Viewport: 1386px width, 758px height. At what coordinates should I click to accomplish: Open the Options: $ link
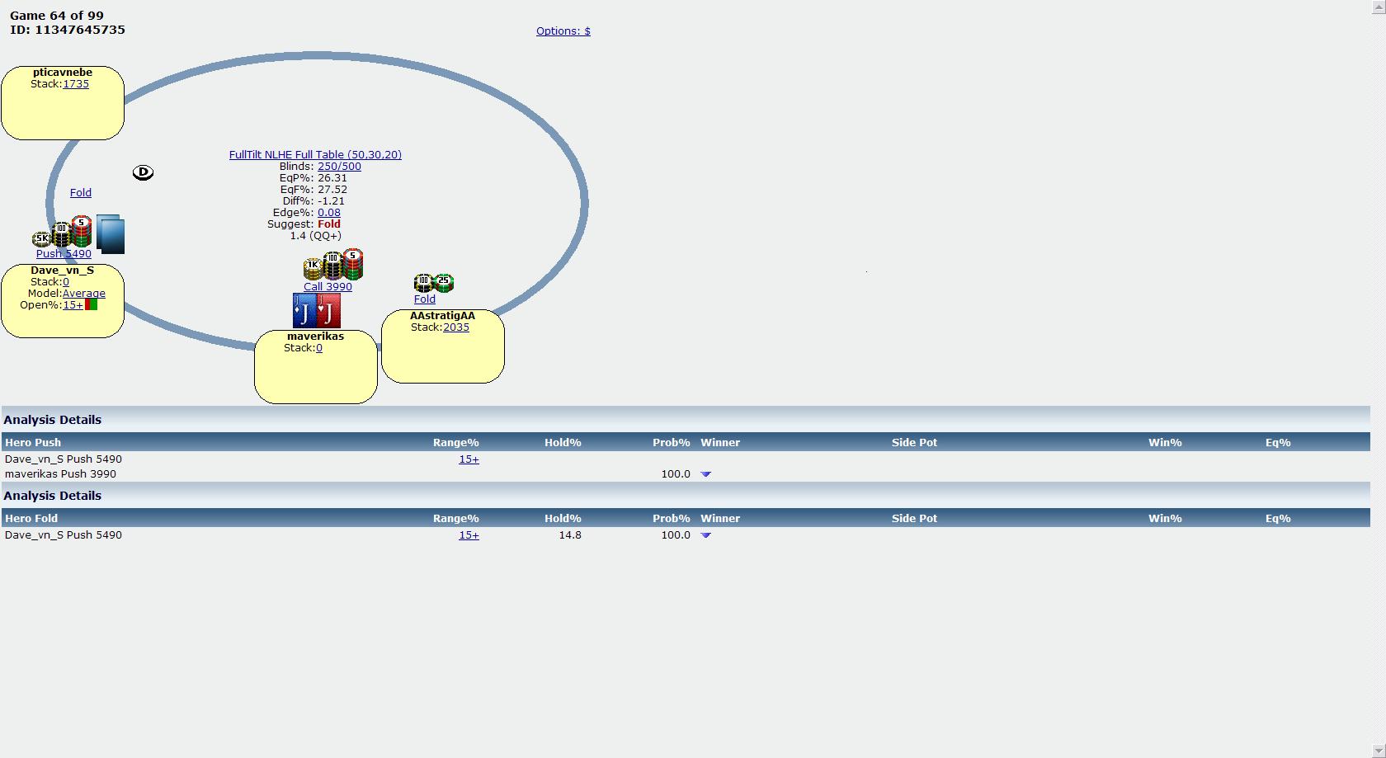(x=563, y=31)
